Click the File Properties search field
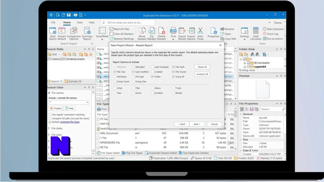This screenshot has height=182, width=324. (273, 109)
